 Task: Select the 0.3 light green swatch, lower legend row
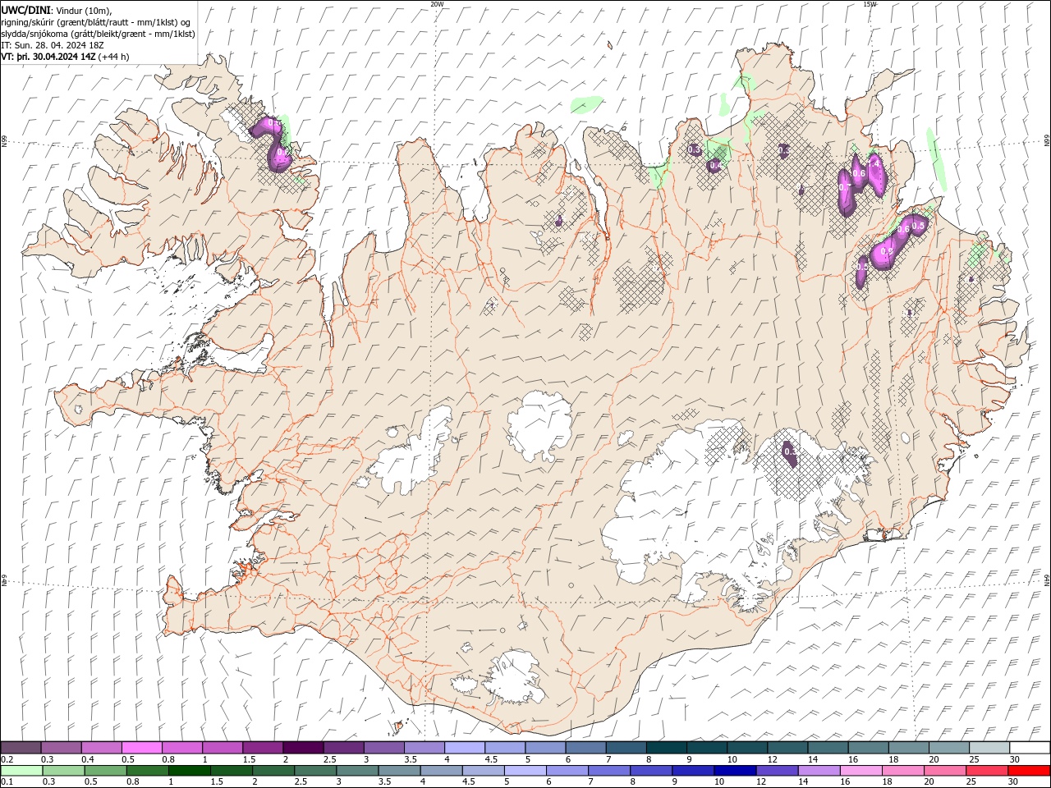point(63,771)
